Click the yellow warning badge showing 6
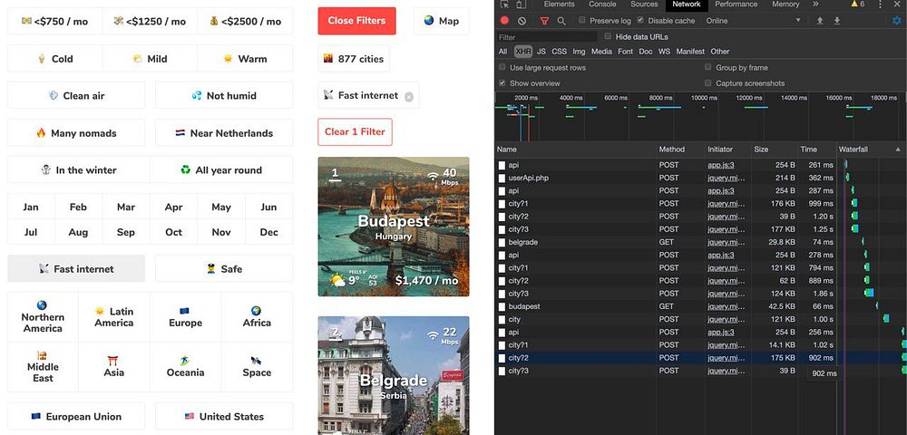907x435 pixels. [x=858, y=4]
